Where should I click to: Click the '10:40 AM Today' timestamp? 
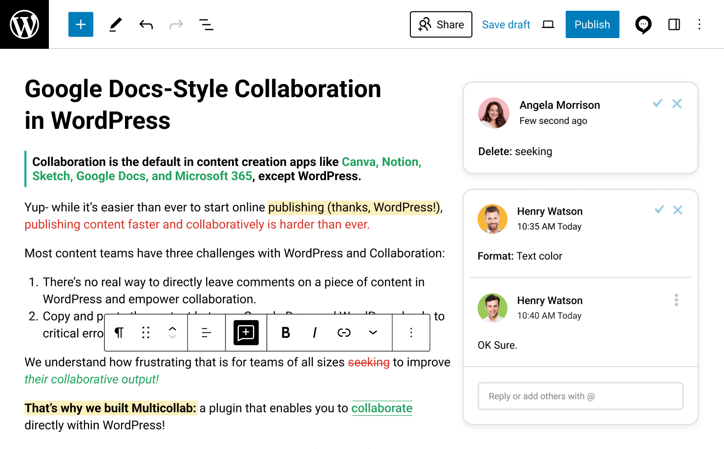click(550, 316)
